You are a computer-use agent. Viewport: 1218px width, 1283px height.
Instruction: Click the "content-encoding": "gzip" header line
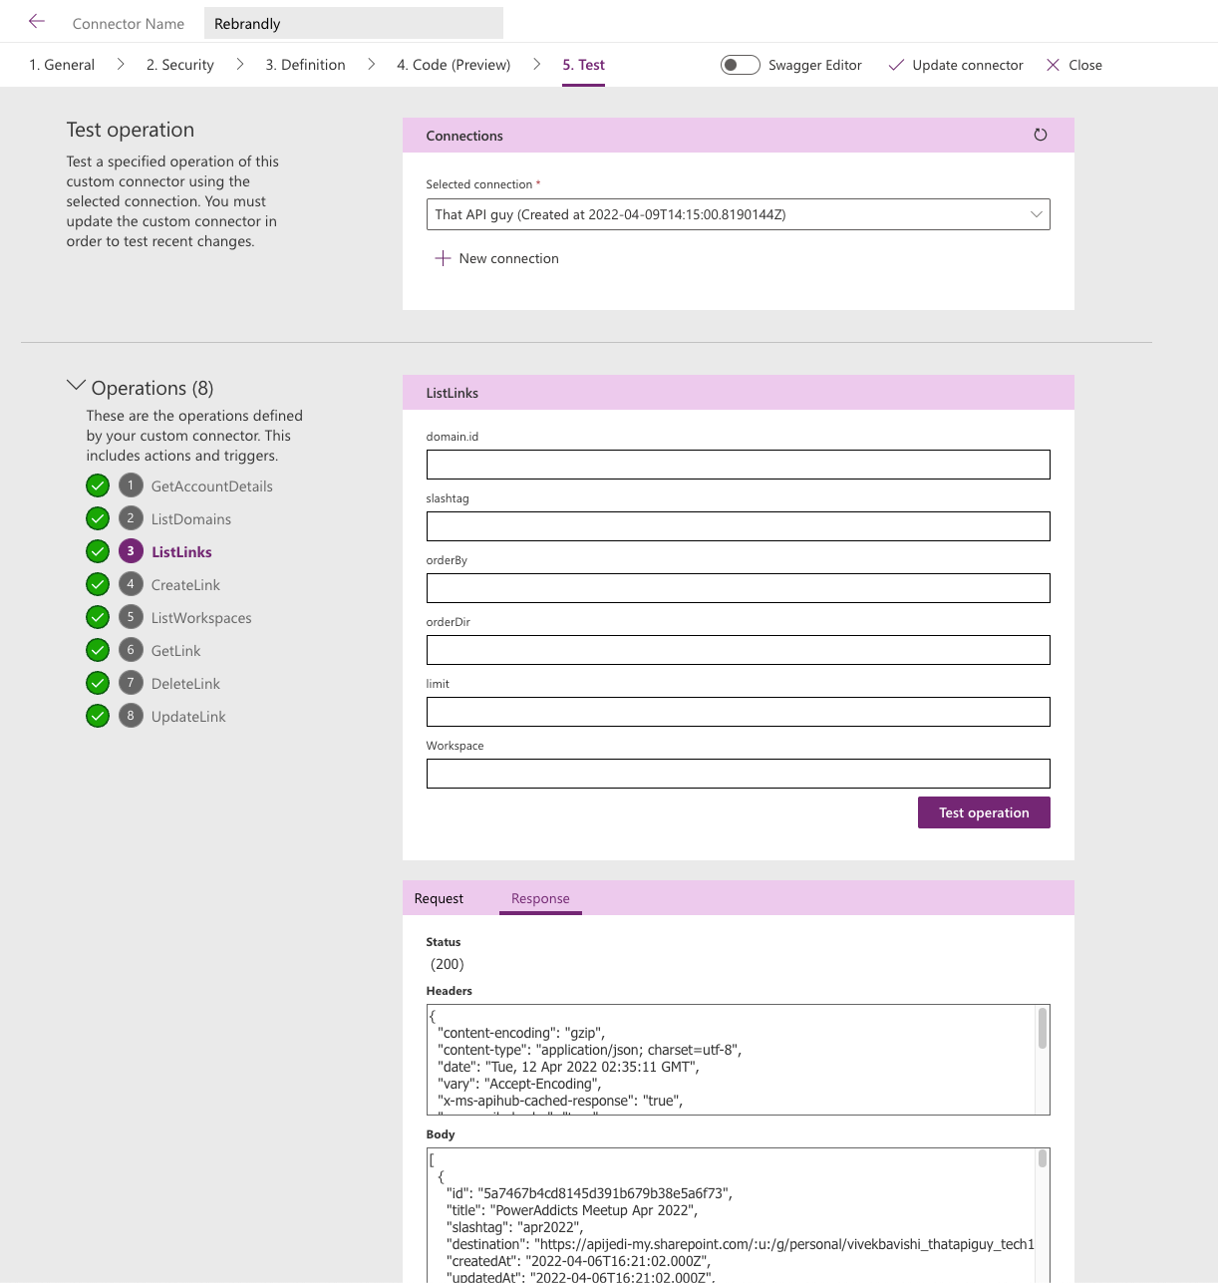point(521,1033)
